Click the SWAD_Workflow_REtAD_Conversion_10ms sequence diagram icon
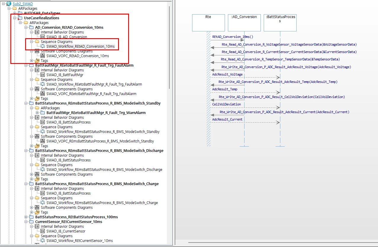The height and width of the screenshot is (247, 378). (x=43, y=46)
